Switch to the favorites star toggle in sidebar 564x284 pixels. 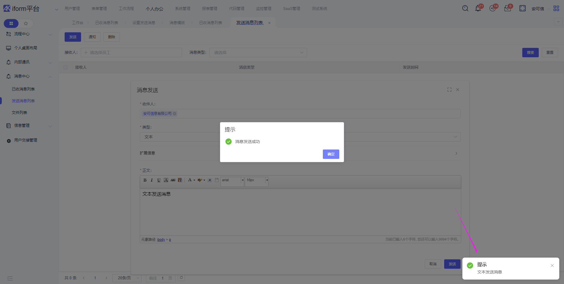(x=26, y=23)
